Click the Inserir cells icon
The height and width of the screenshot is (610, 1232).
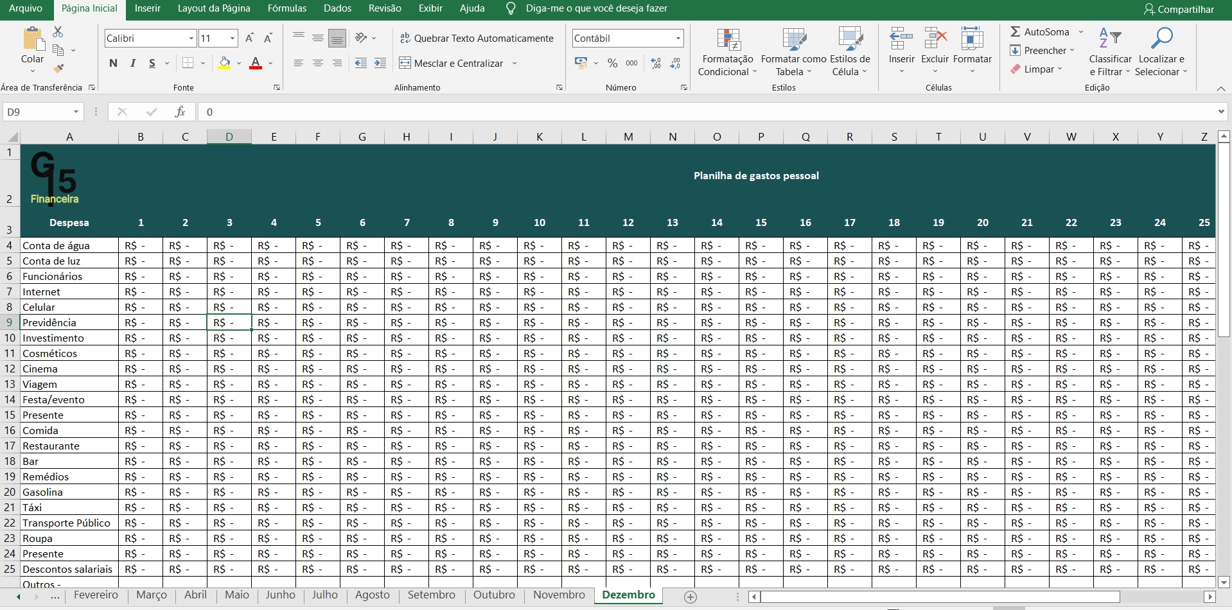click(901, 39)
